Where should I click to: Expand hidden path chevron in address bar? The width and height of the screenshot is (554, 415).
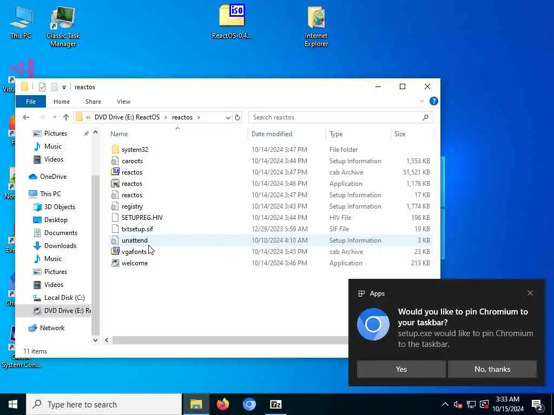tap(88, 117)
